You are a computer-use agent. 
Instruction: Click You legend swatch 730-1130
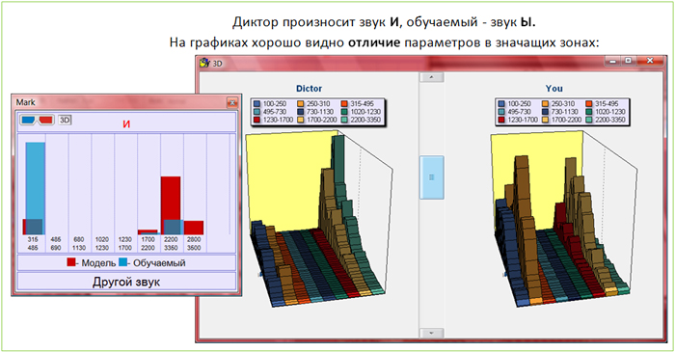click(x=546, y=112)
